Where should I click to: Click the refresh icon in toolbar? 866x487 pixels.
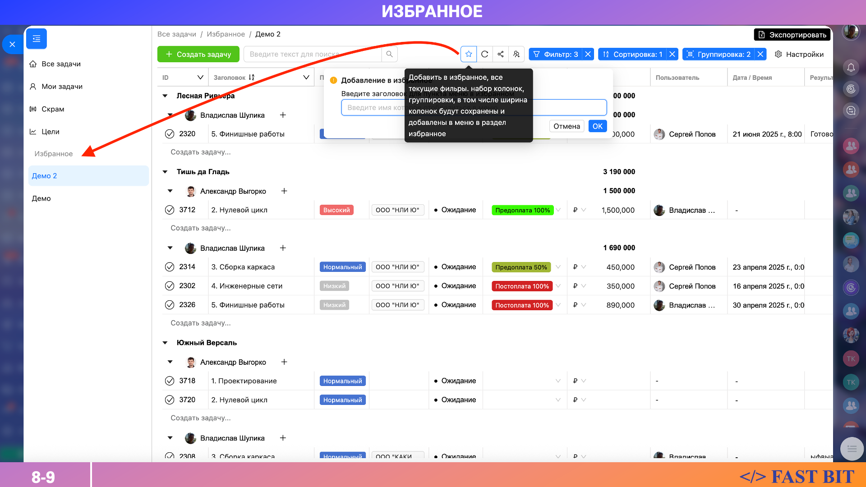tap(485, 54)
